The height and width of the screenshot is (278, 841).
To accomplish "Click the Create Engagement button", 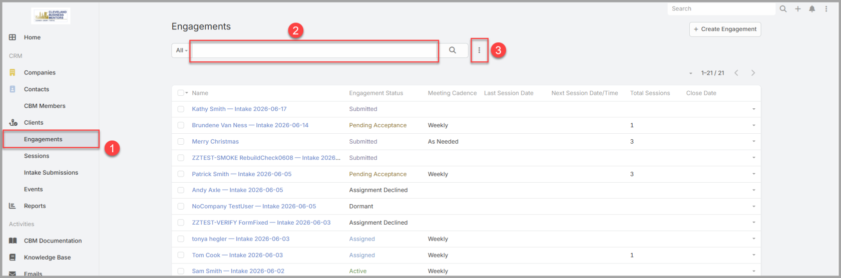I will click(x=725, y=29).
